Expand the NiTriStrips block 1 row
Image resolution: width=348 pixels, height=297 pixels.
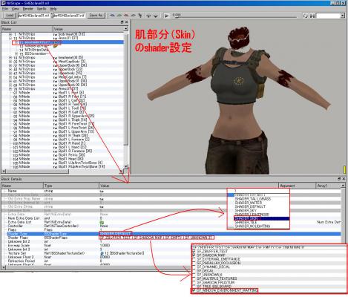tap(10, 34)
